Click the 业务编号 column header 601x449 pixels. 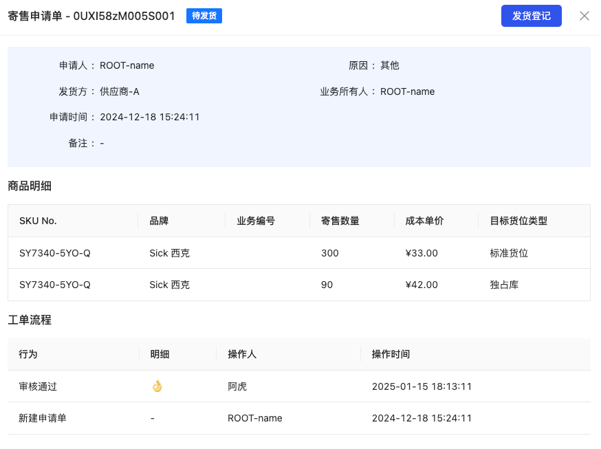(256, 221)
